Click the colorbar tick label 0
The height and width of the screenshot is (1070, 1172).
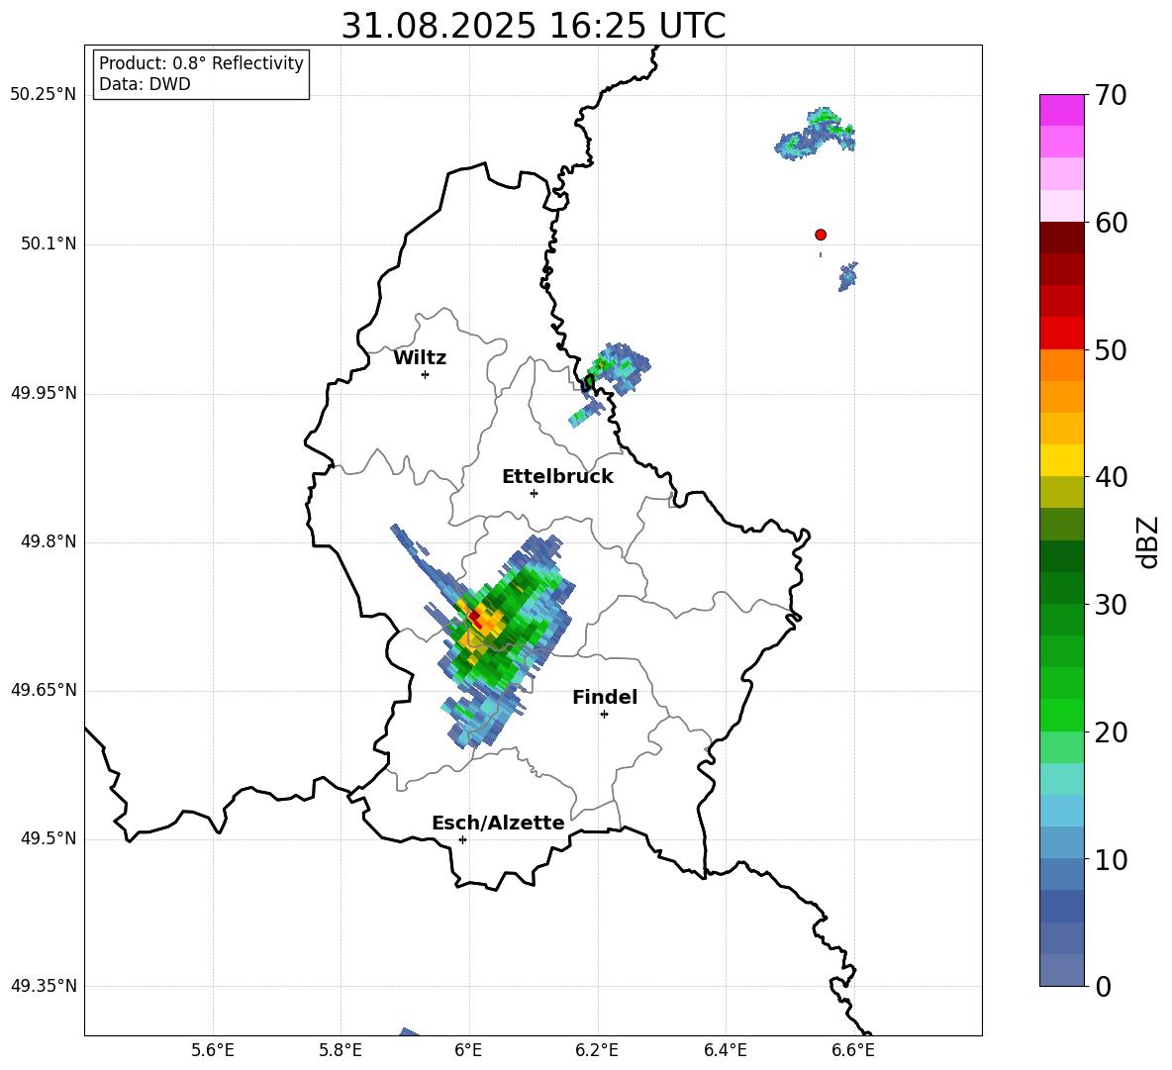click(x=1104, y=986)
